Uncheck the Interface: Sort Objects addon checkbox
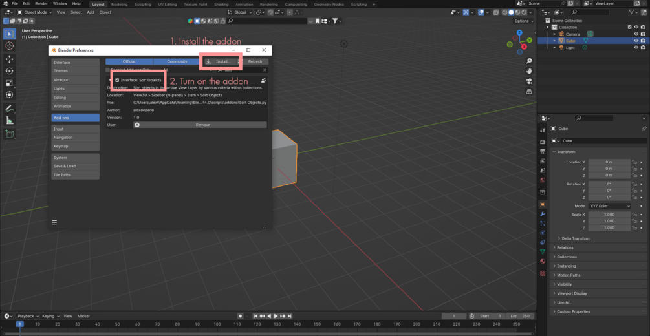Image resolution: width=650 pixels, height=336 pixels. (117, 80)
